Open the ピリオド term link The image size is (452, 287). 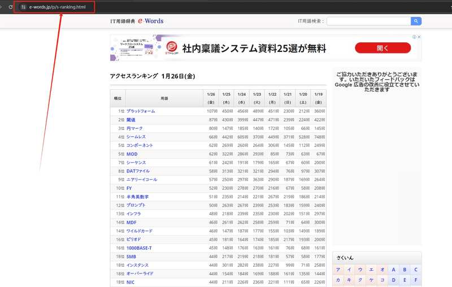134,240
